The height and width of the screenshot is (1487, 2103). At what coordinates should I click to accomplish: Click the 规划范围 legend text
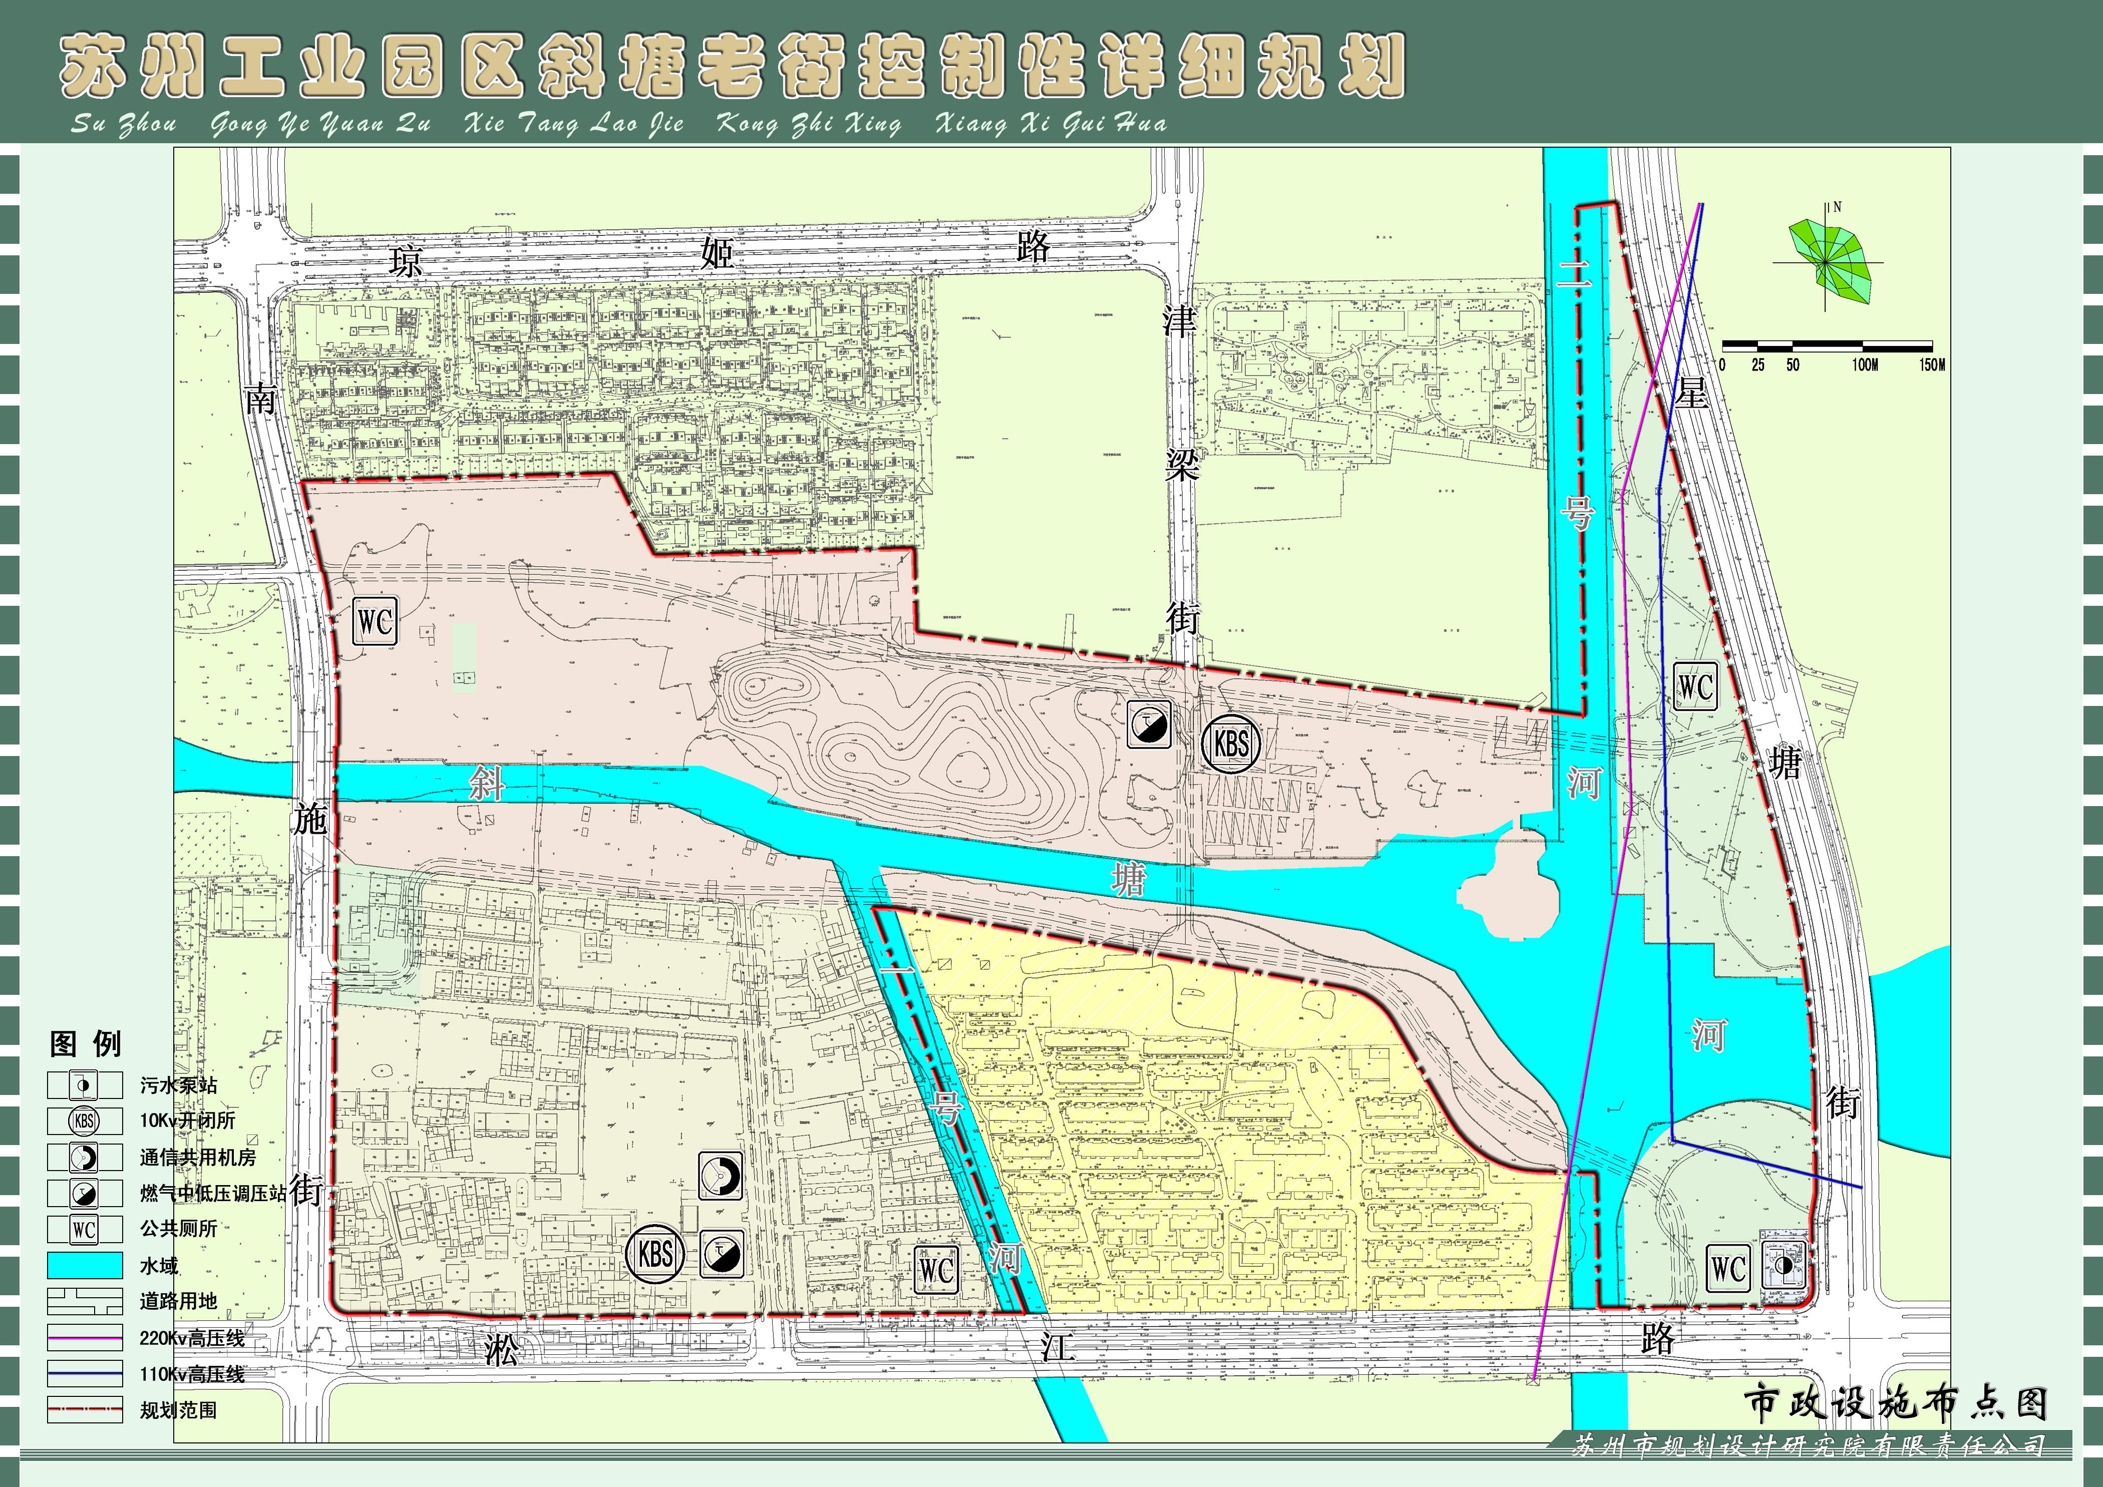(x=179, y=1410)
